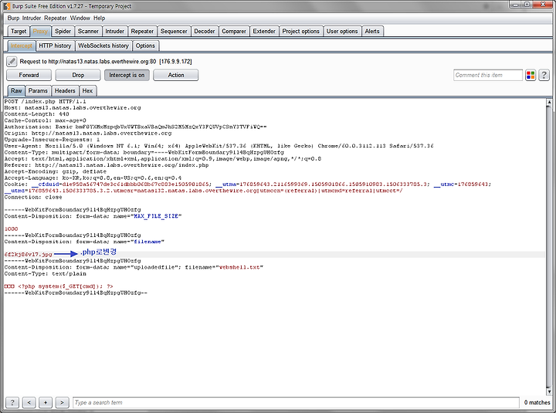
Task: Click the .jpg filename value in body
Action: [x=28, y=255]
